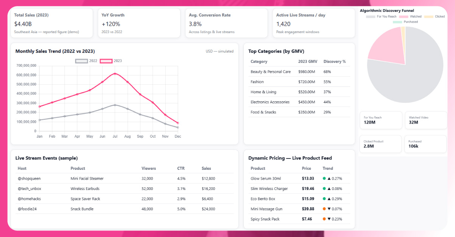The image size is (455, 237).
Task: Click down arrow trend for Spicy Snack Pack
Action: (329, 219)
